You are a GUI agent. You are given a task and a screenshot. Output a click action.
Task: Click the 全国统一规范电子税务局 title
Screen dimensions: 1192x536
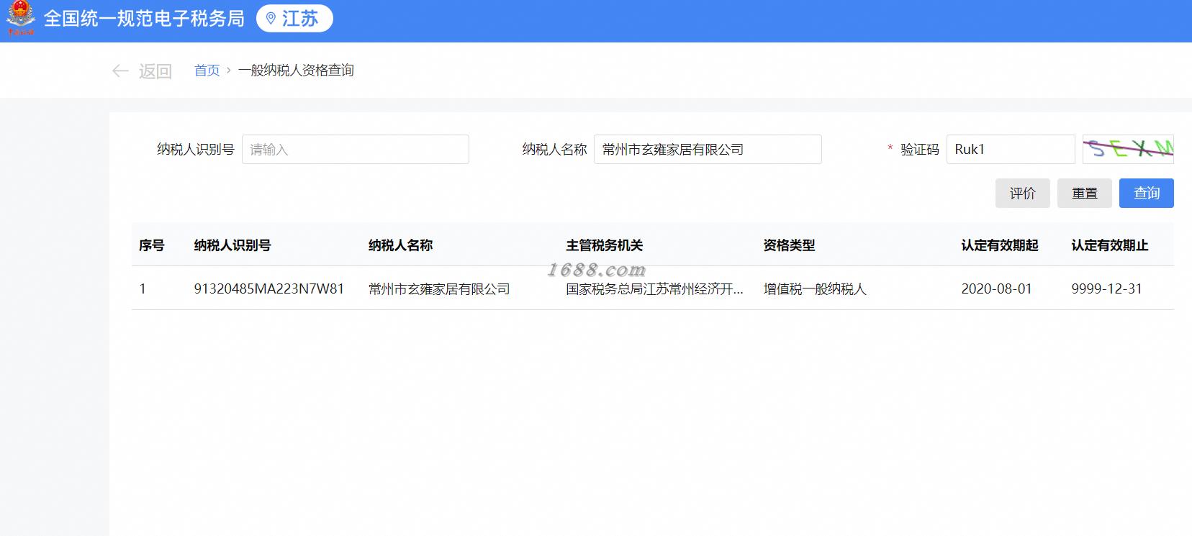[144, 19]
